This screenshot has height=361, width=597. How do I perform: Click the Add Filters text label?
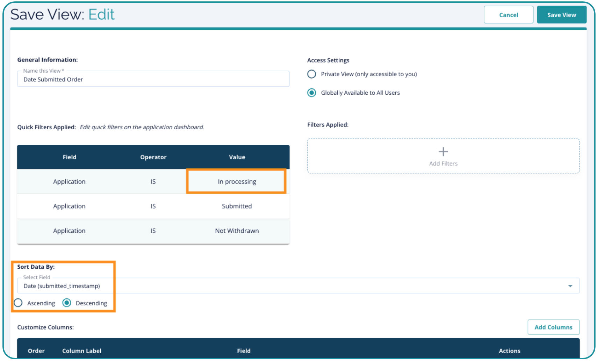[443, 164]
